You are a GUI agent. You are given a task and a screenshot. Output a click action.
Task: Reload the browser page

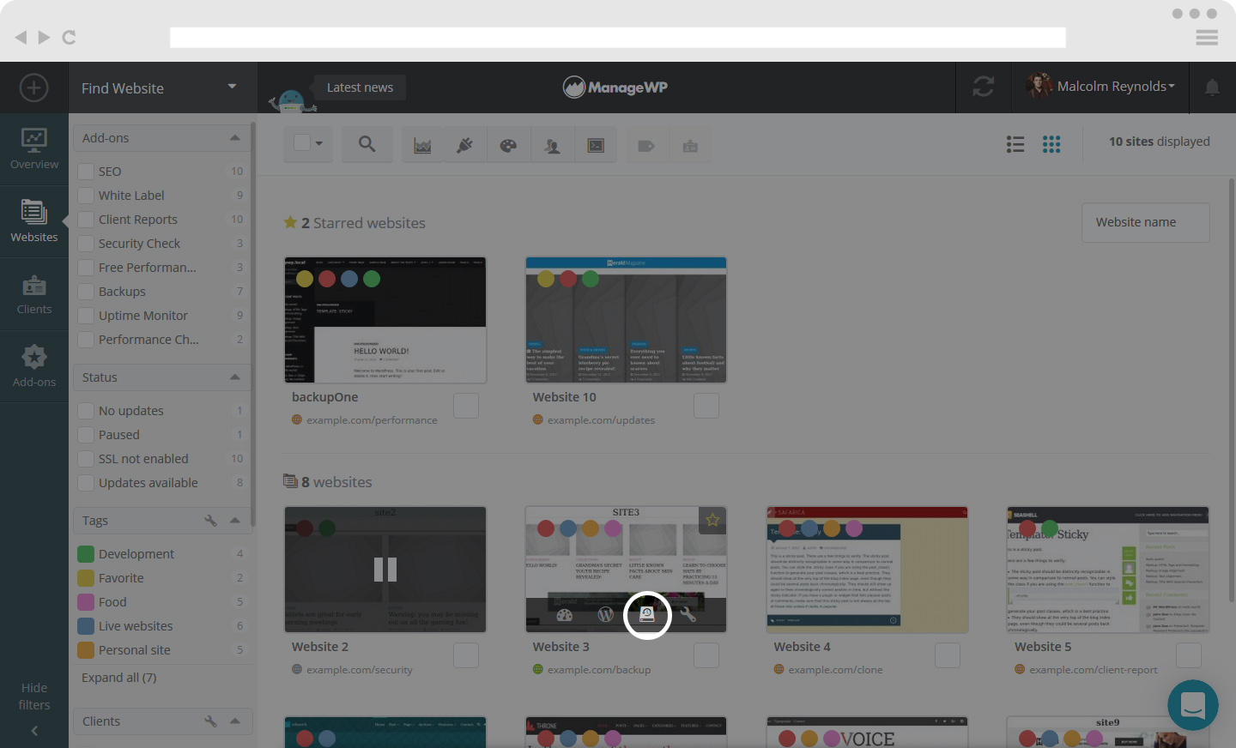coord(70,37)
